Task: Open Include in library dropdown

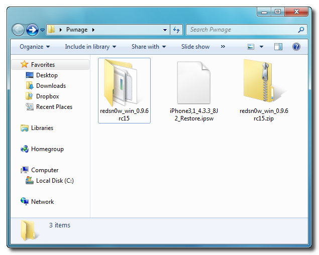Action: click(x=90, y=47)
